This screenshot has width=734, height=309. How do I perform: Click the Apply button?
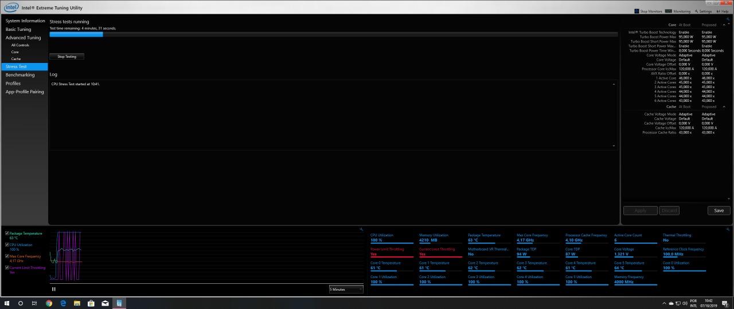pyautogui.click(x=640, y=211)
